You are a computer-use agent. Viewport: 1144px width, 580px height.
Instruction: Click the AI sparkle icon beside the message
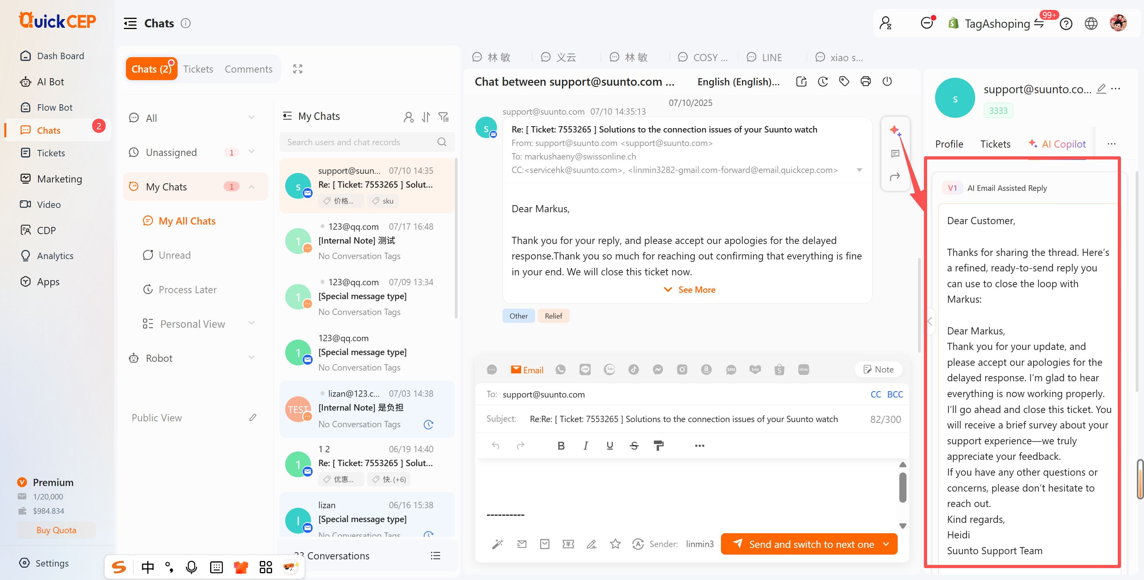click(895, 131)
